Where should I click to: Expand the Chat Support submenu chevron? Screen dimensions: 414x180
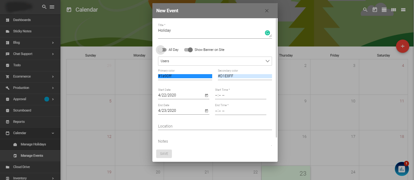[53, 54]
